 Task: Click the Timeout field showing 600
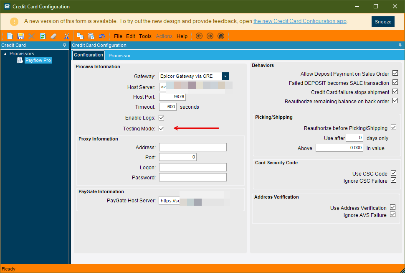coord(168,107)
